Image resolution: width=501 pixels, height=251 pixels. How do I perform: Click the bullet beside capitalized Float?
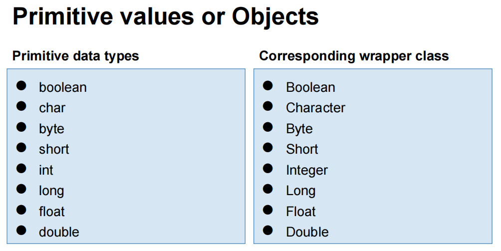pos(268,210)
